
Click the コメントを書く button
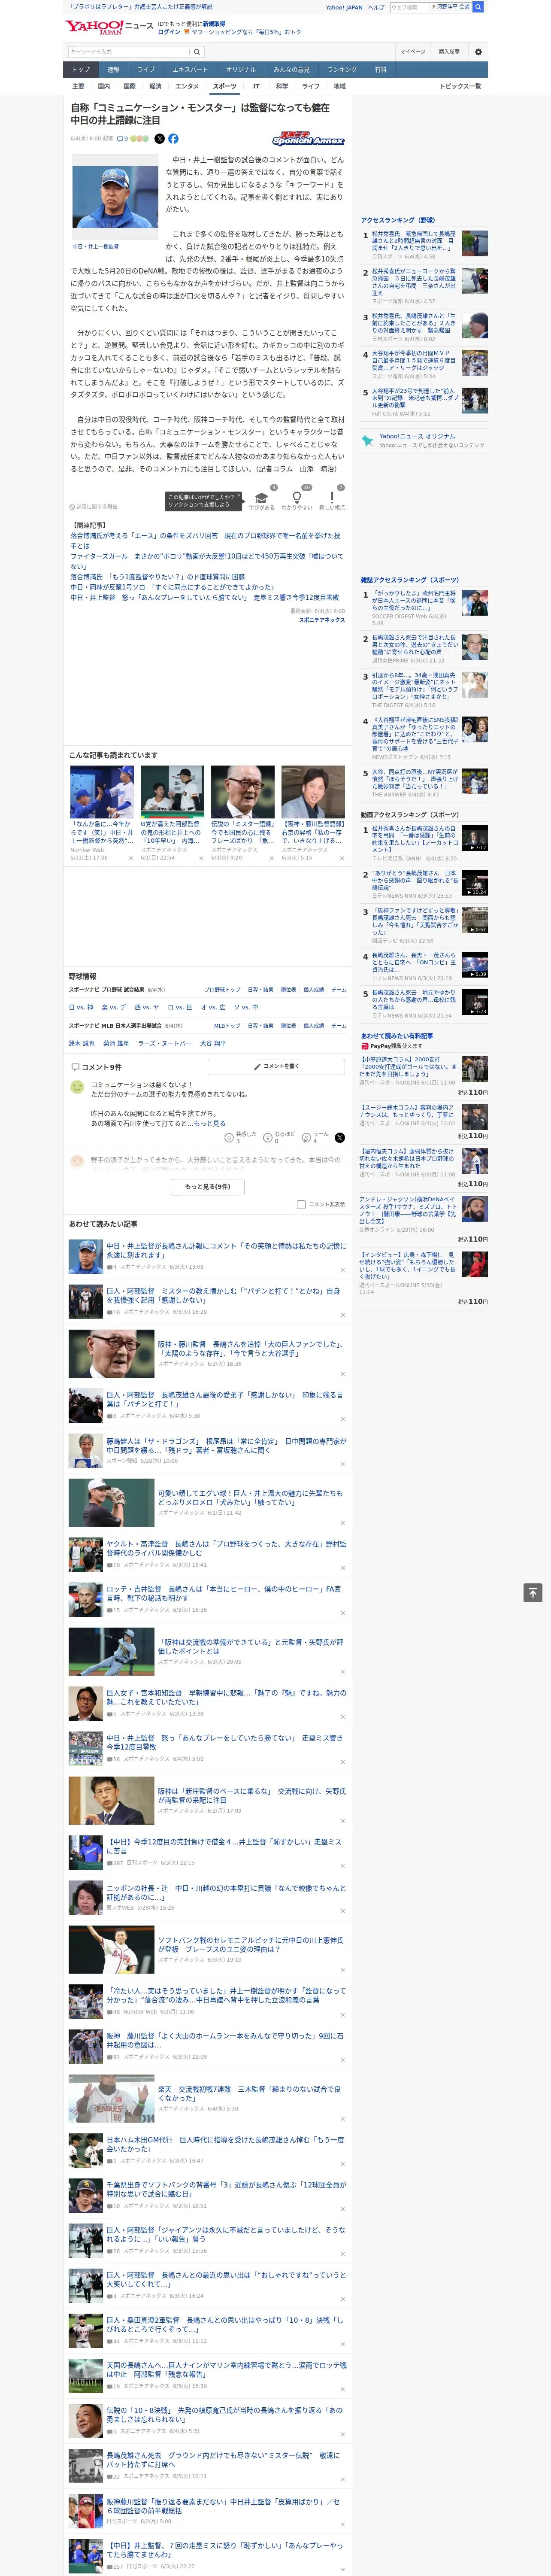pyautogui.click(x=275, y=1066)
